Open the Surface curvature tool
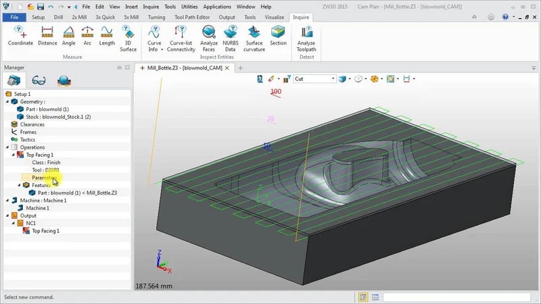 pos(254,39)
